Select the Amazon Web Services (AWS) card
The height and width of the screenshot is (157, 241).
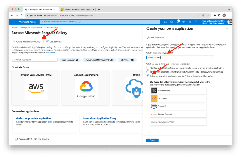[x=35, y=87]
